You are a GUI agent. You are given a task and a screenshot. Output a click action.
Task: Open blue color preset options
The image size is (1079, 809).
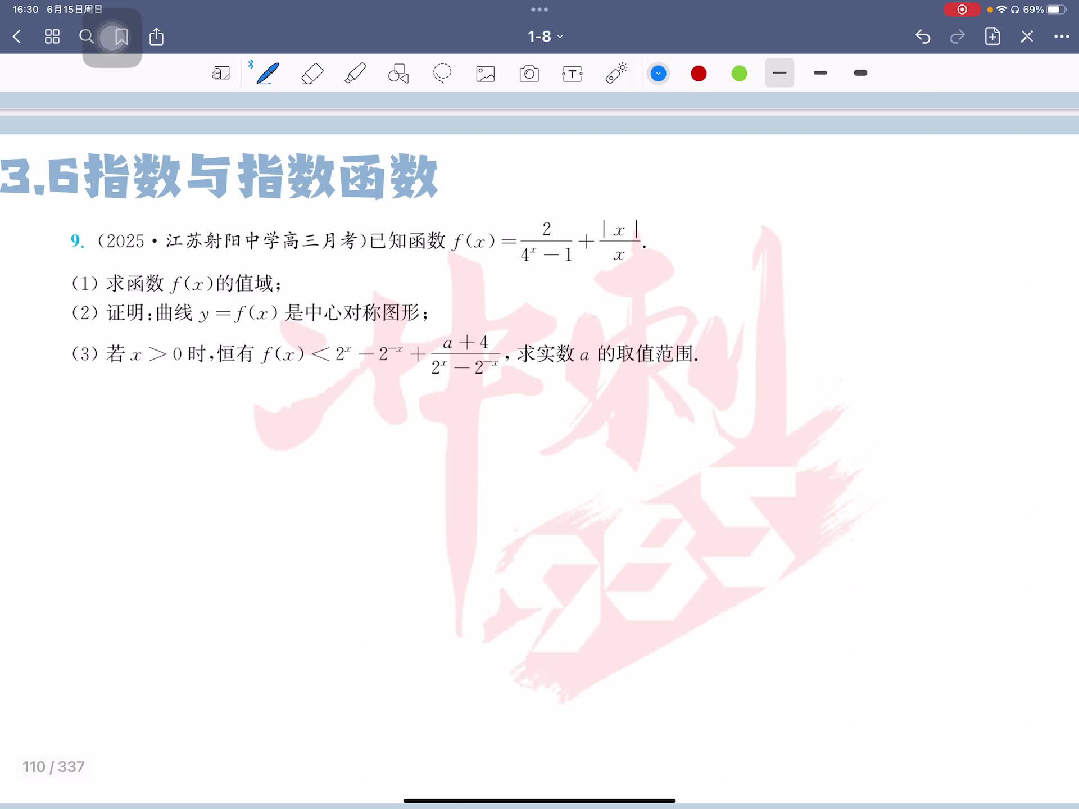[x=658, y=74]
